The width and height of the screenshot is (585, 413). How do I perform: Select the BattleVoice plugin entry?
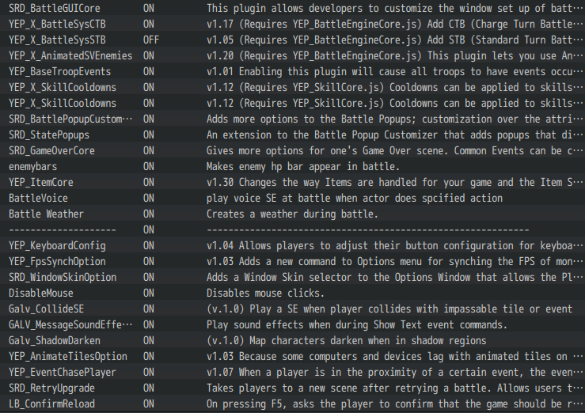pos(38,198)
